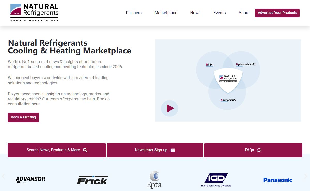The image size is (310, 191).
Task: Open the IGD International Gas Detectors logo
Action: pos(216,180)
